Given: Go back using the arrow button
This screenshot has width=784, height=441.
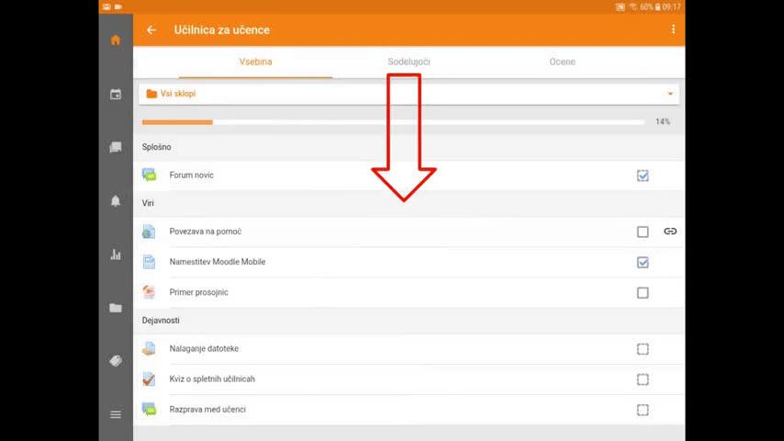Looking at the screenshot, I should [x=151, y=30].
